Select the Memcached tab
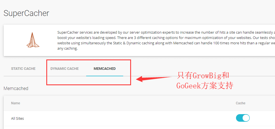275x129 pixels. point(105,68)
